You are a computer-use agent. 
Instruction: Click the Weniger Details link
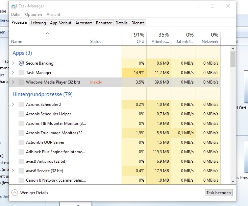34,193
